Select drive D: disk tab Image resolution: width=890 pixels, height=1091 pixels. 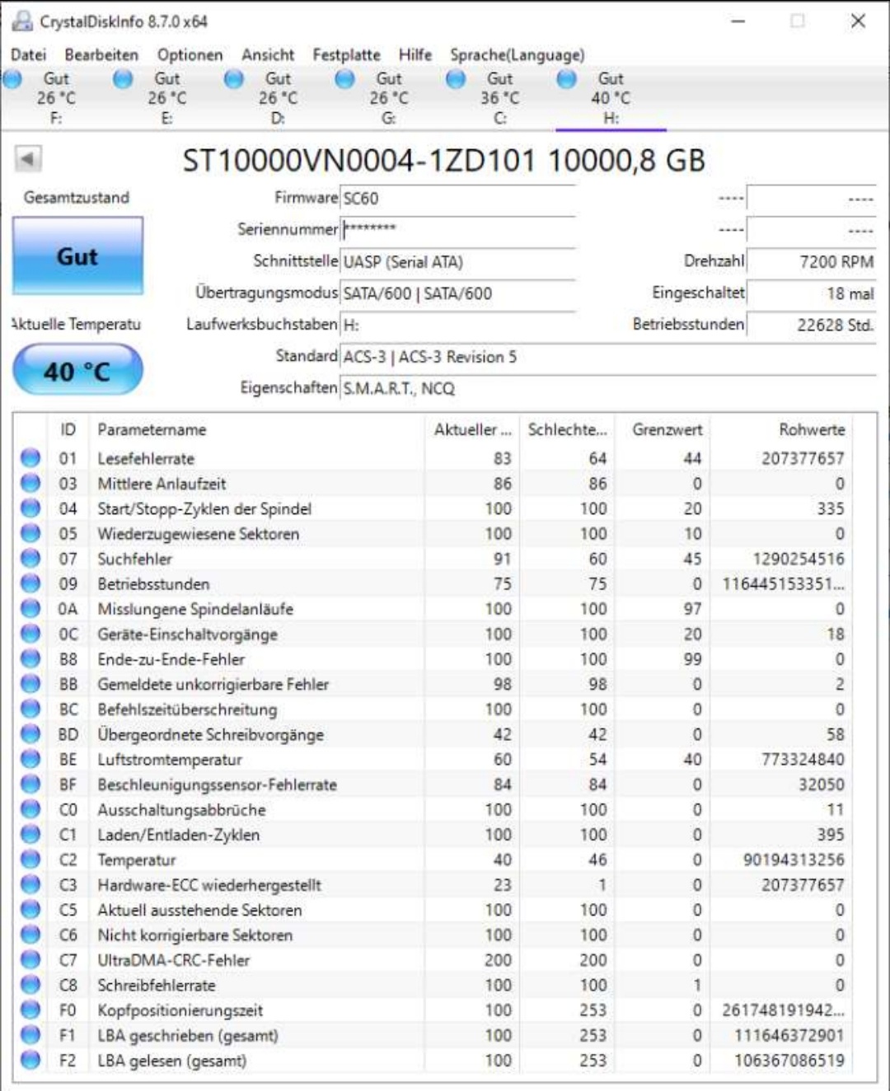tap(278, 98)
